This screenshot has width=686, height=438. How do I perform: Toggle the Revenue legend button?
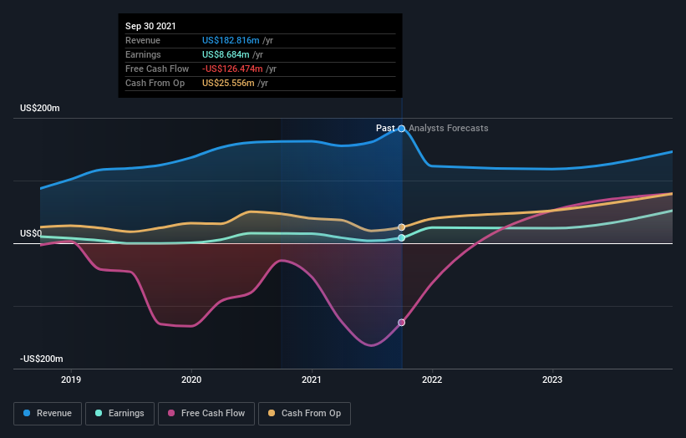48,414
